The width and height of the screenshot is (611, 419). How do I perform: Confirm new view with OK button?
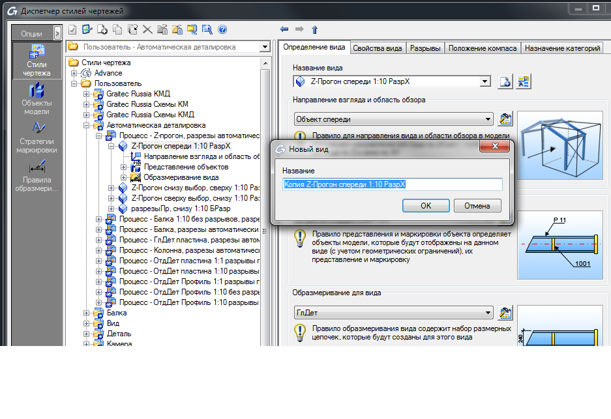[425, 206]
